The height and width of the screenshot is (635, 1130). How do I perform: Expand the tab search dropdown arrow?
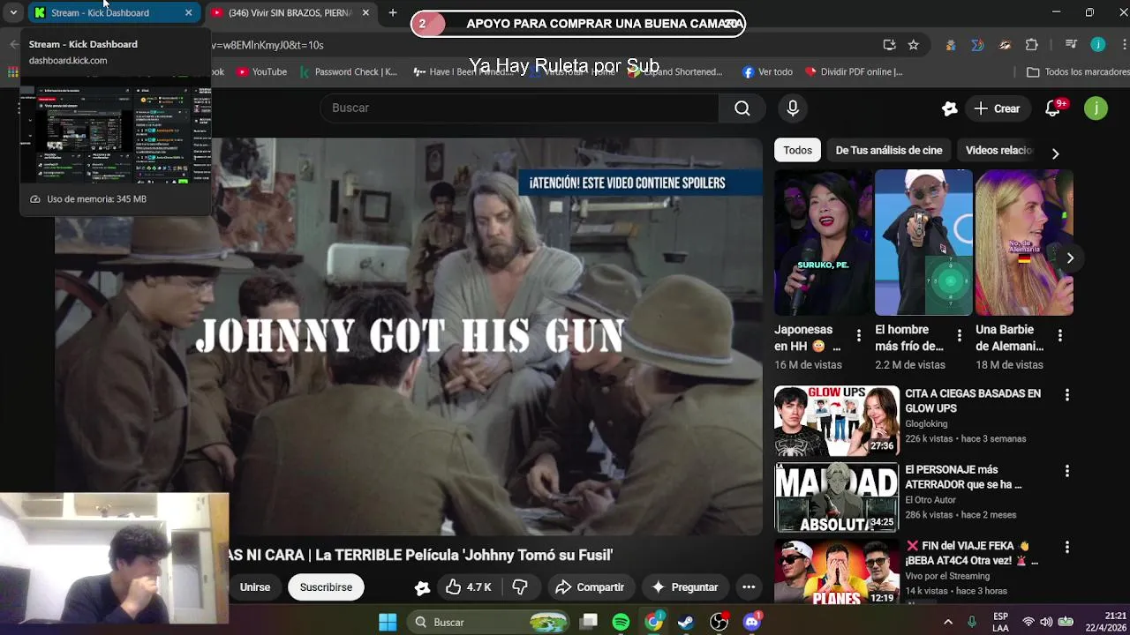tap(13, 12)
